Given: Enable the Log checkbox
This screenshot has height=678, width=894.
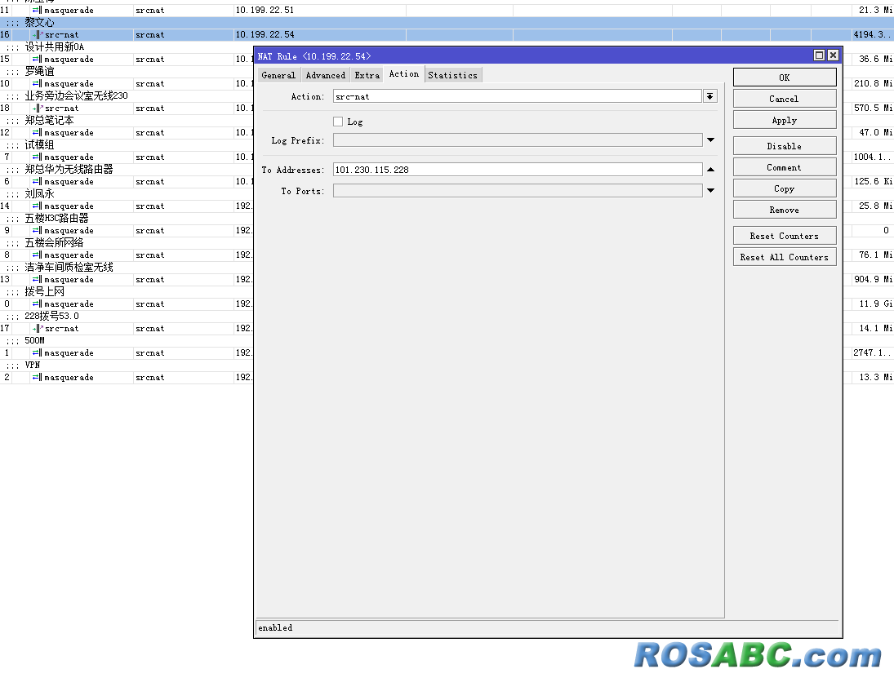Looking at the screenshot, I should pos(338,122).
